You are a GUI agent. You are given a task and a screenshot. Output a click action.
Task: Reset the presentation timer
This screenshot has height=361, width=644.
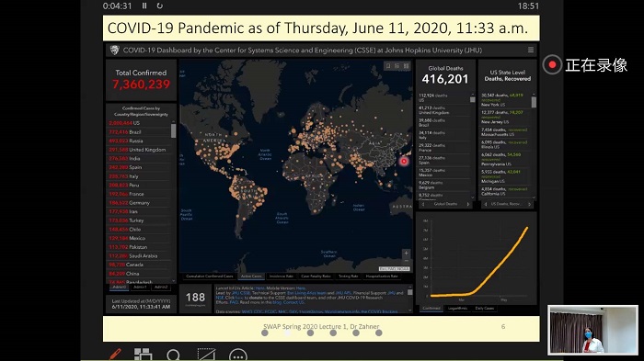pyautogui.click(x=160, y=6)
